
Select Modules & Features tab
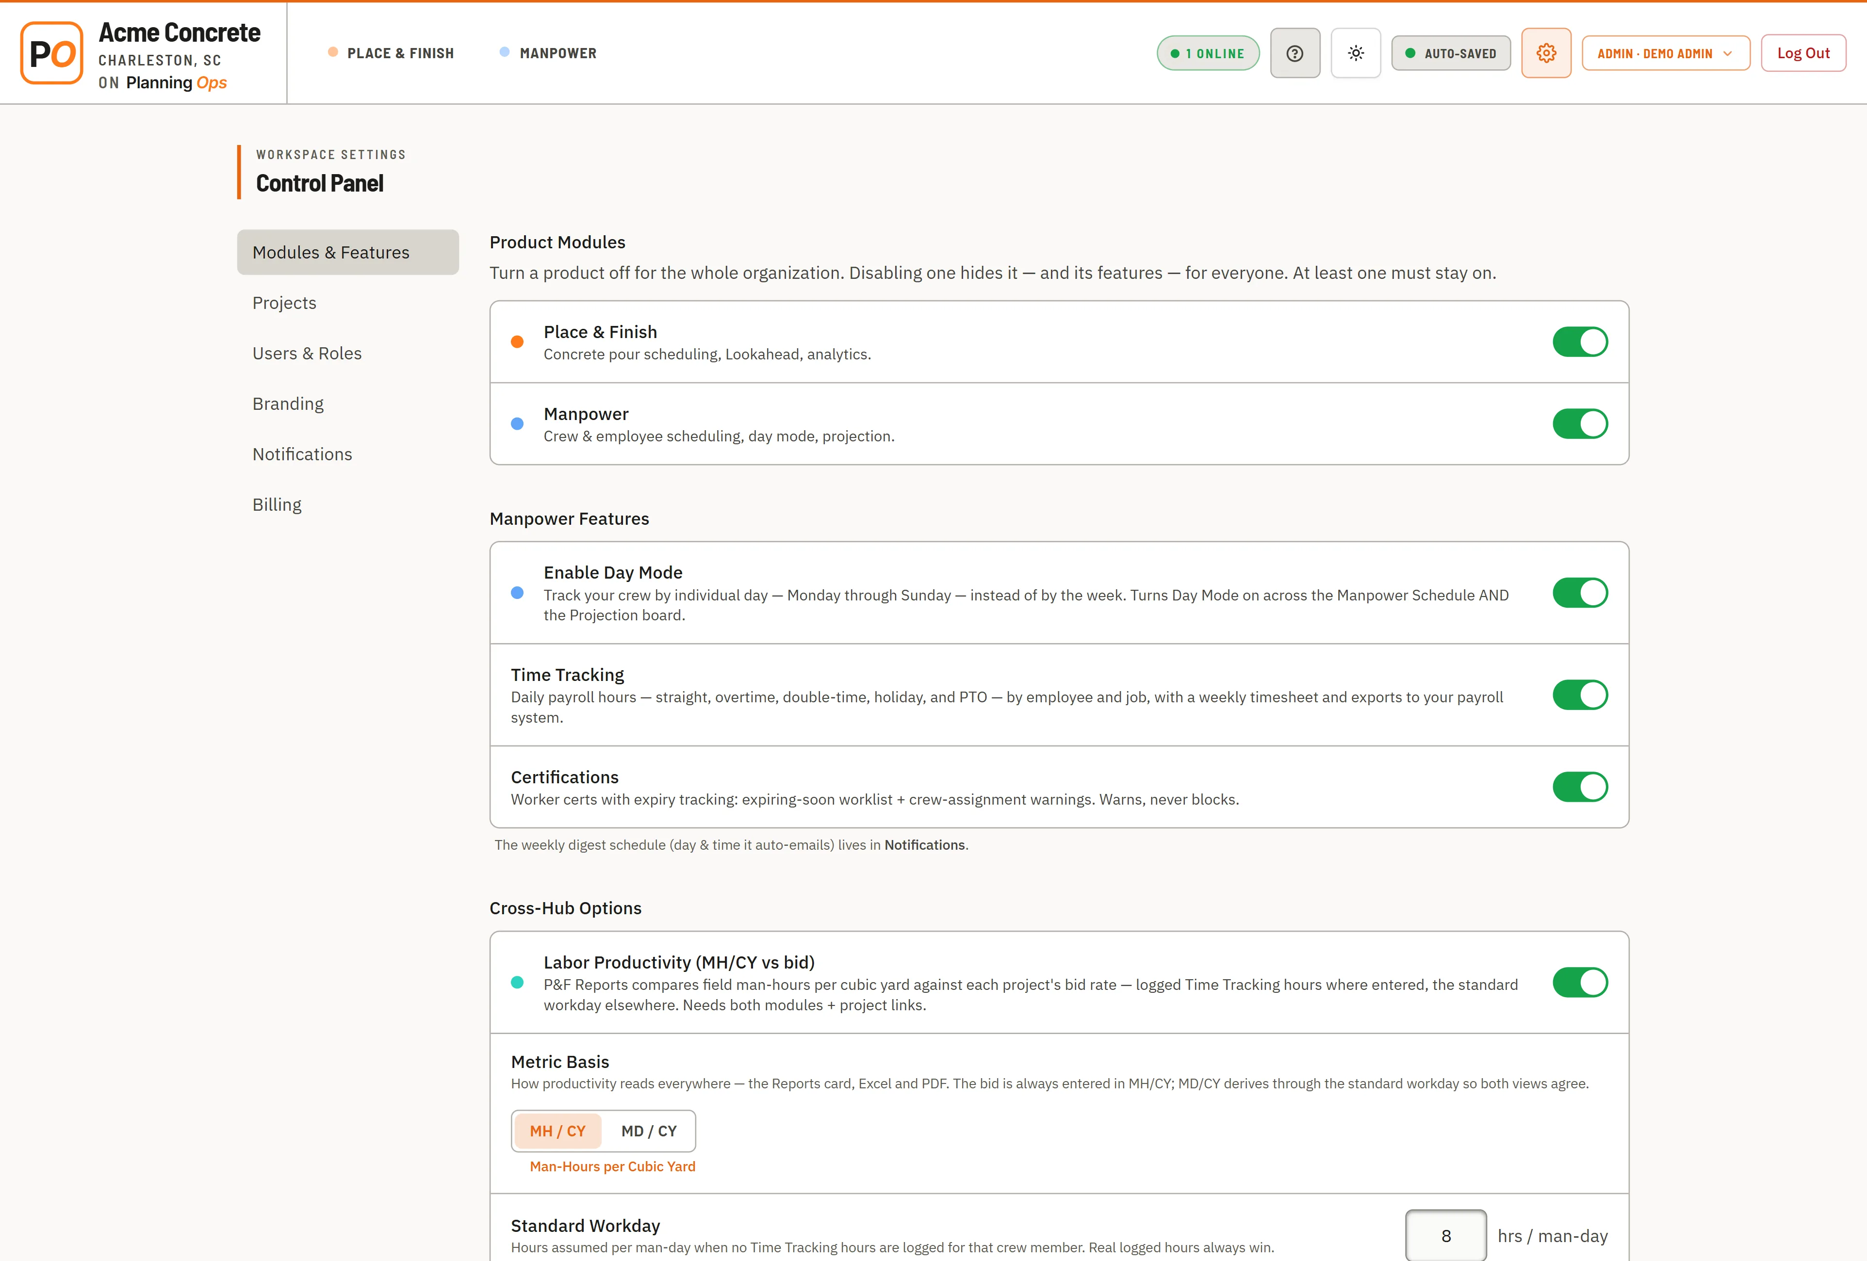tap(348, 252)
